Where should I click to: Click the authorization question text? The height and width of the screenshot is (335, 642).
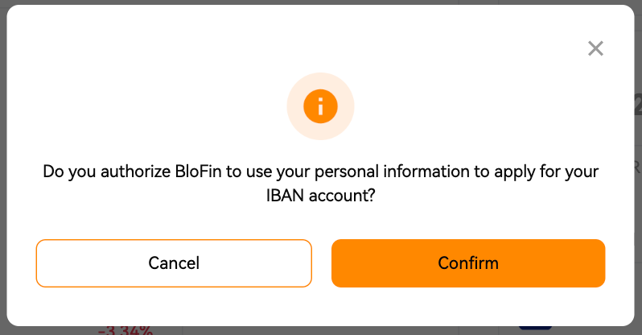[x=320, y=184]
